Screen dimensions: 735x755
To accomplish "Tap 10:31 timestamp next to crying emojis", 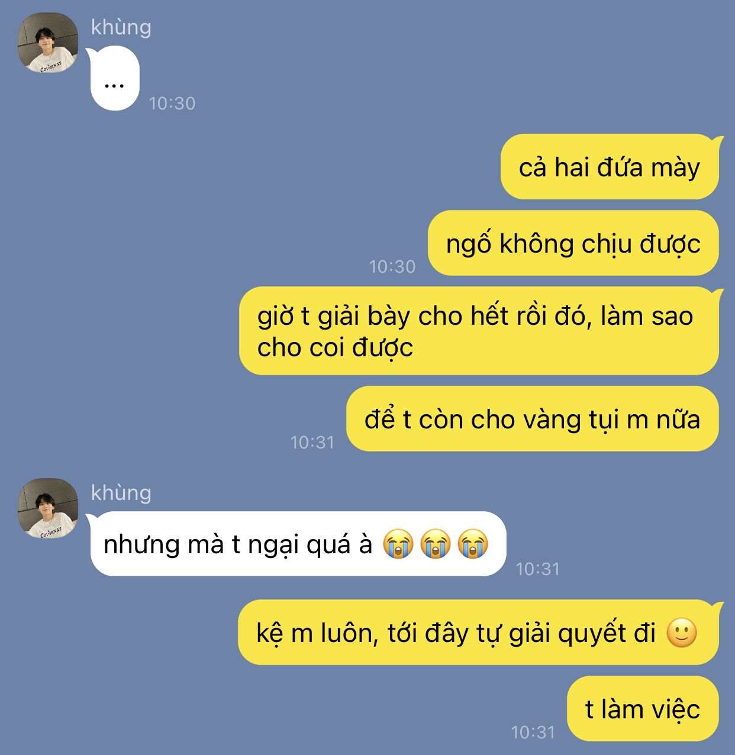I will [x=538, y=569].
